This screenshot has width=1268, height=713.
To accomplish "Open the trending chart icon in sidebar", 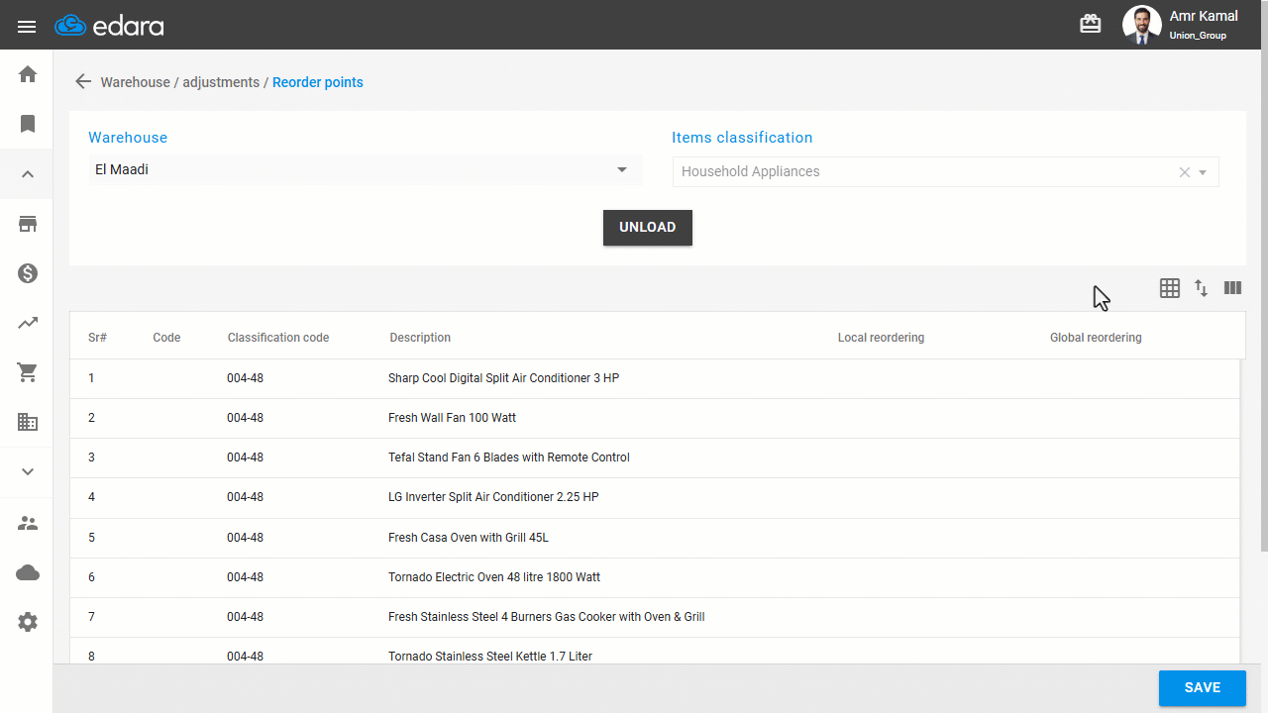I will [28, 323].
